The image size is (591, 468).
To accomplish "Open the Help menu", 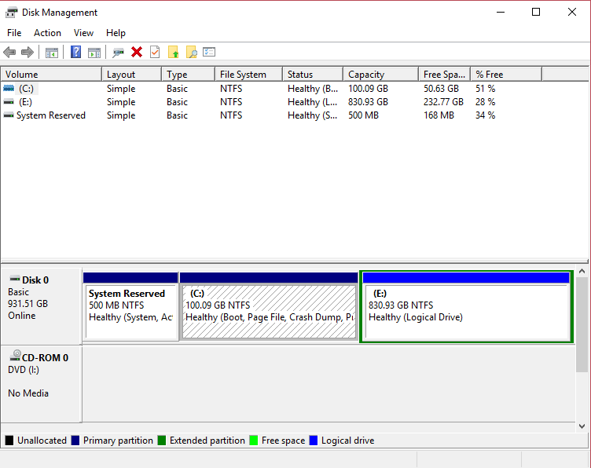I will 116,33.
